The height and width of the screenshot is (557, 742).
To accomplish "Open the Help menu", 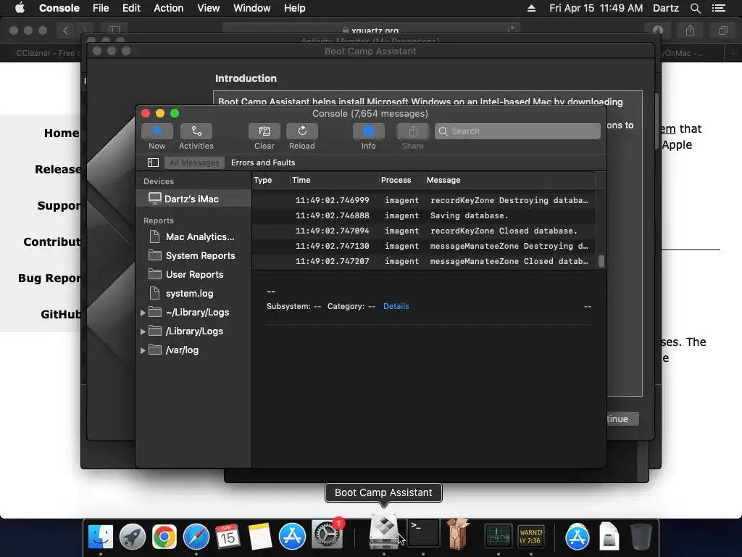I will pyautogui.click(x=294, y=8).
